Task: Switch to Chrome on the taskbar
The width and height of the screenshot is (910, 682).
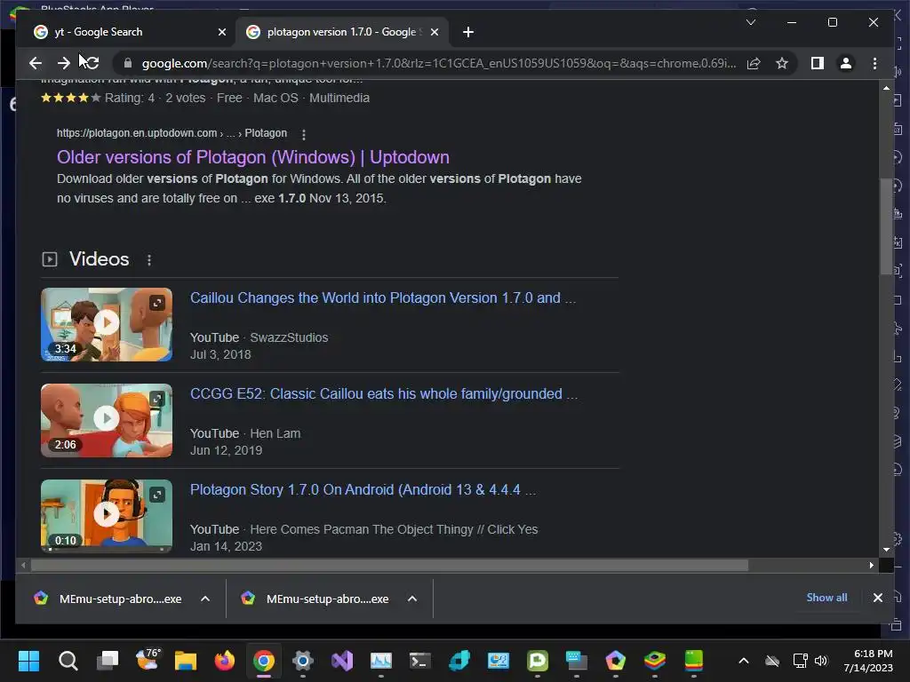Action: click(x=263, y=661)
